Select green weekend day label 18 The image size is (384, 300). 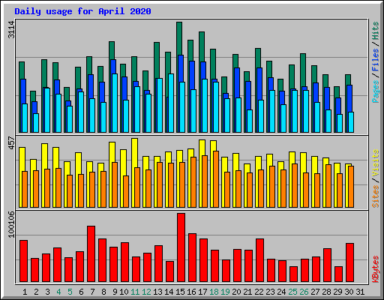tap(214, 292)
